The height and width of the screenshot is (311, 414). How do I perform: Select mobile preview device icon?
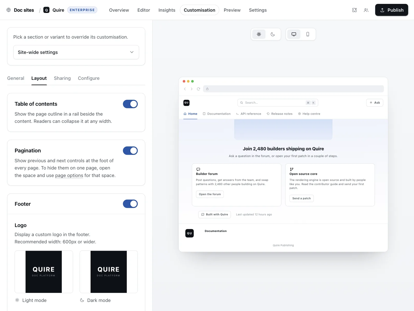point(308,34)
